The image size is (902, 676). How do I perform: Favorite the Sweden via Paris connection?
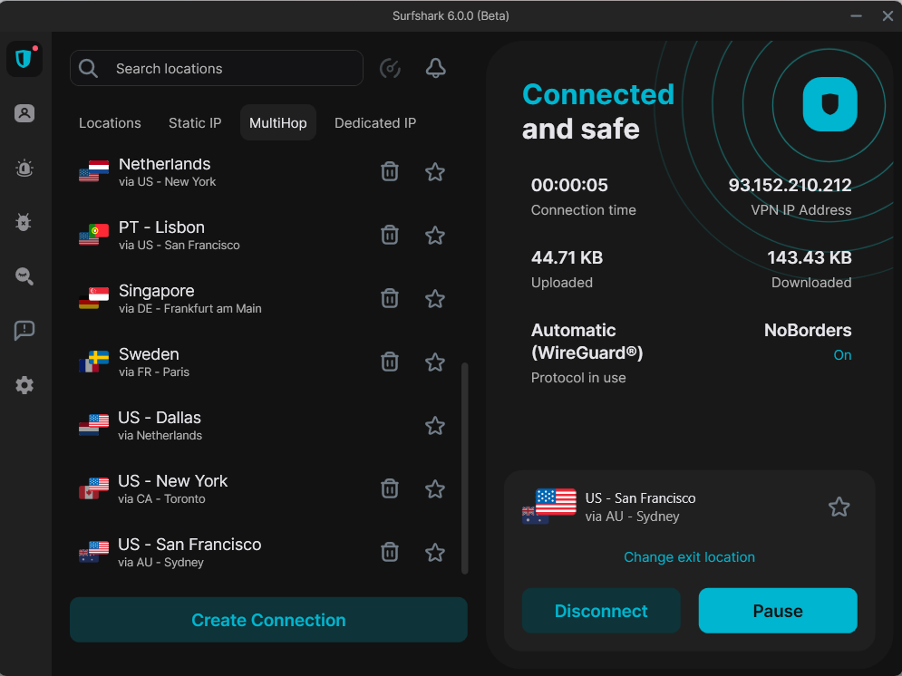pos(435,362)
